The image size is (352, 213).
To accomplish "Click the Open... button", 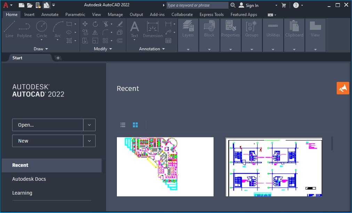I will [x=48, y=125].
